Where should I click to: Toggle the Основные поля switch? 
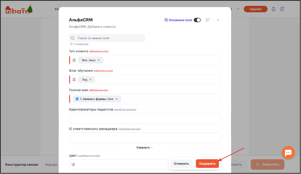coord(197,20)
